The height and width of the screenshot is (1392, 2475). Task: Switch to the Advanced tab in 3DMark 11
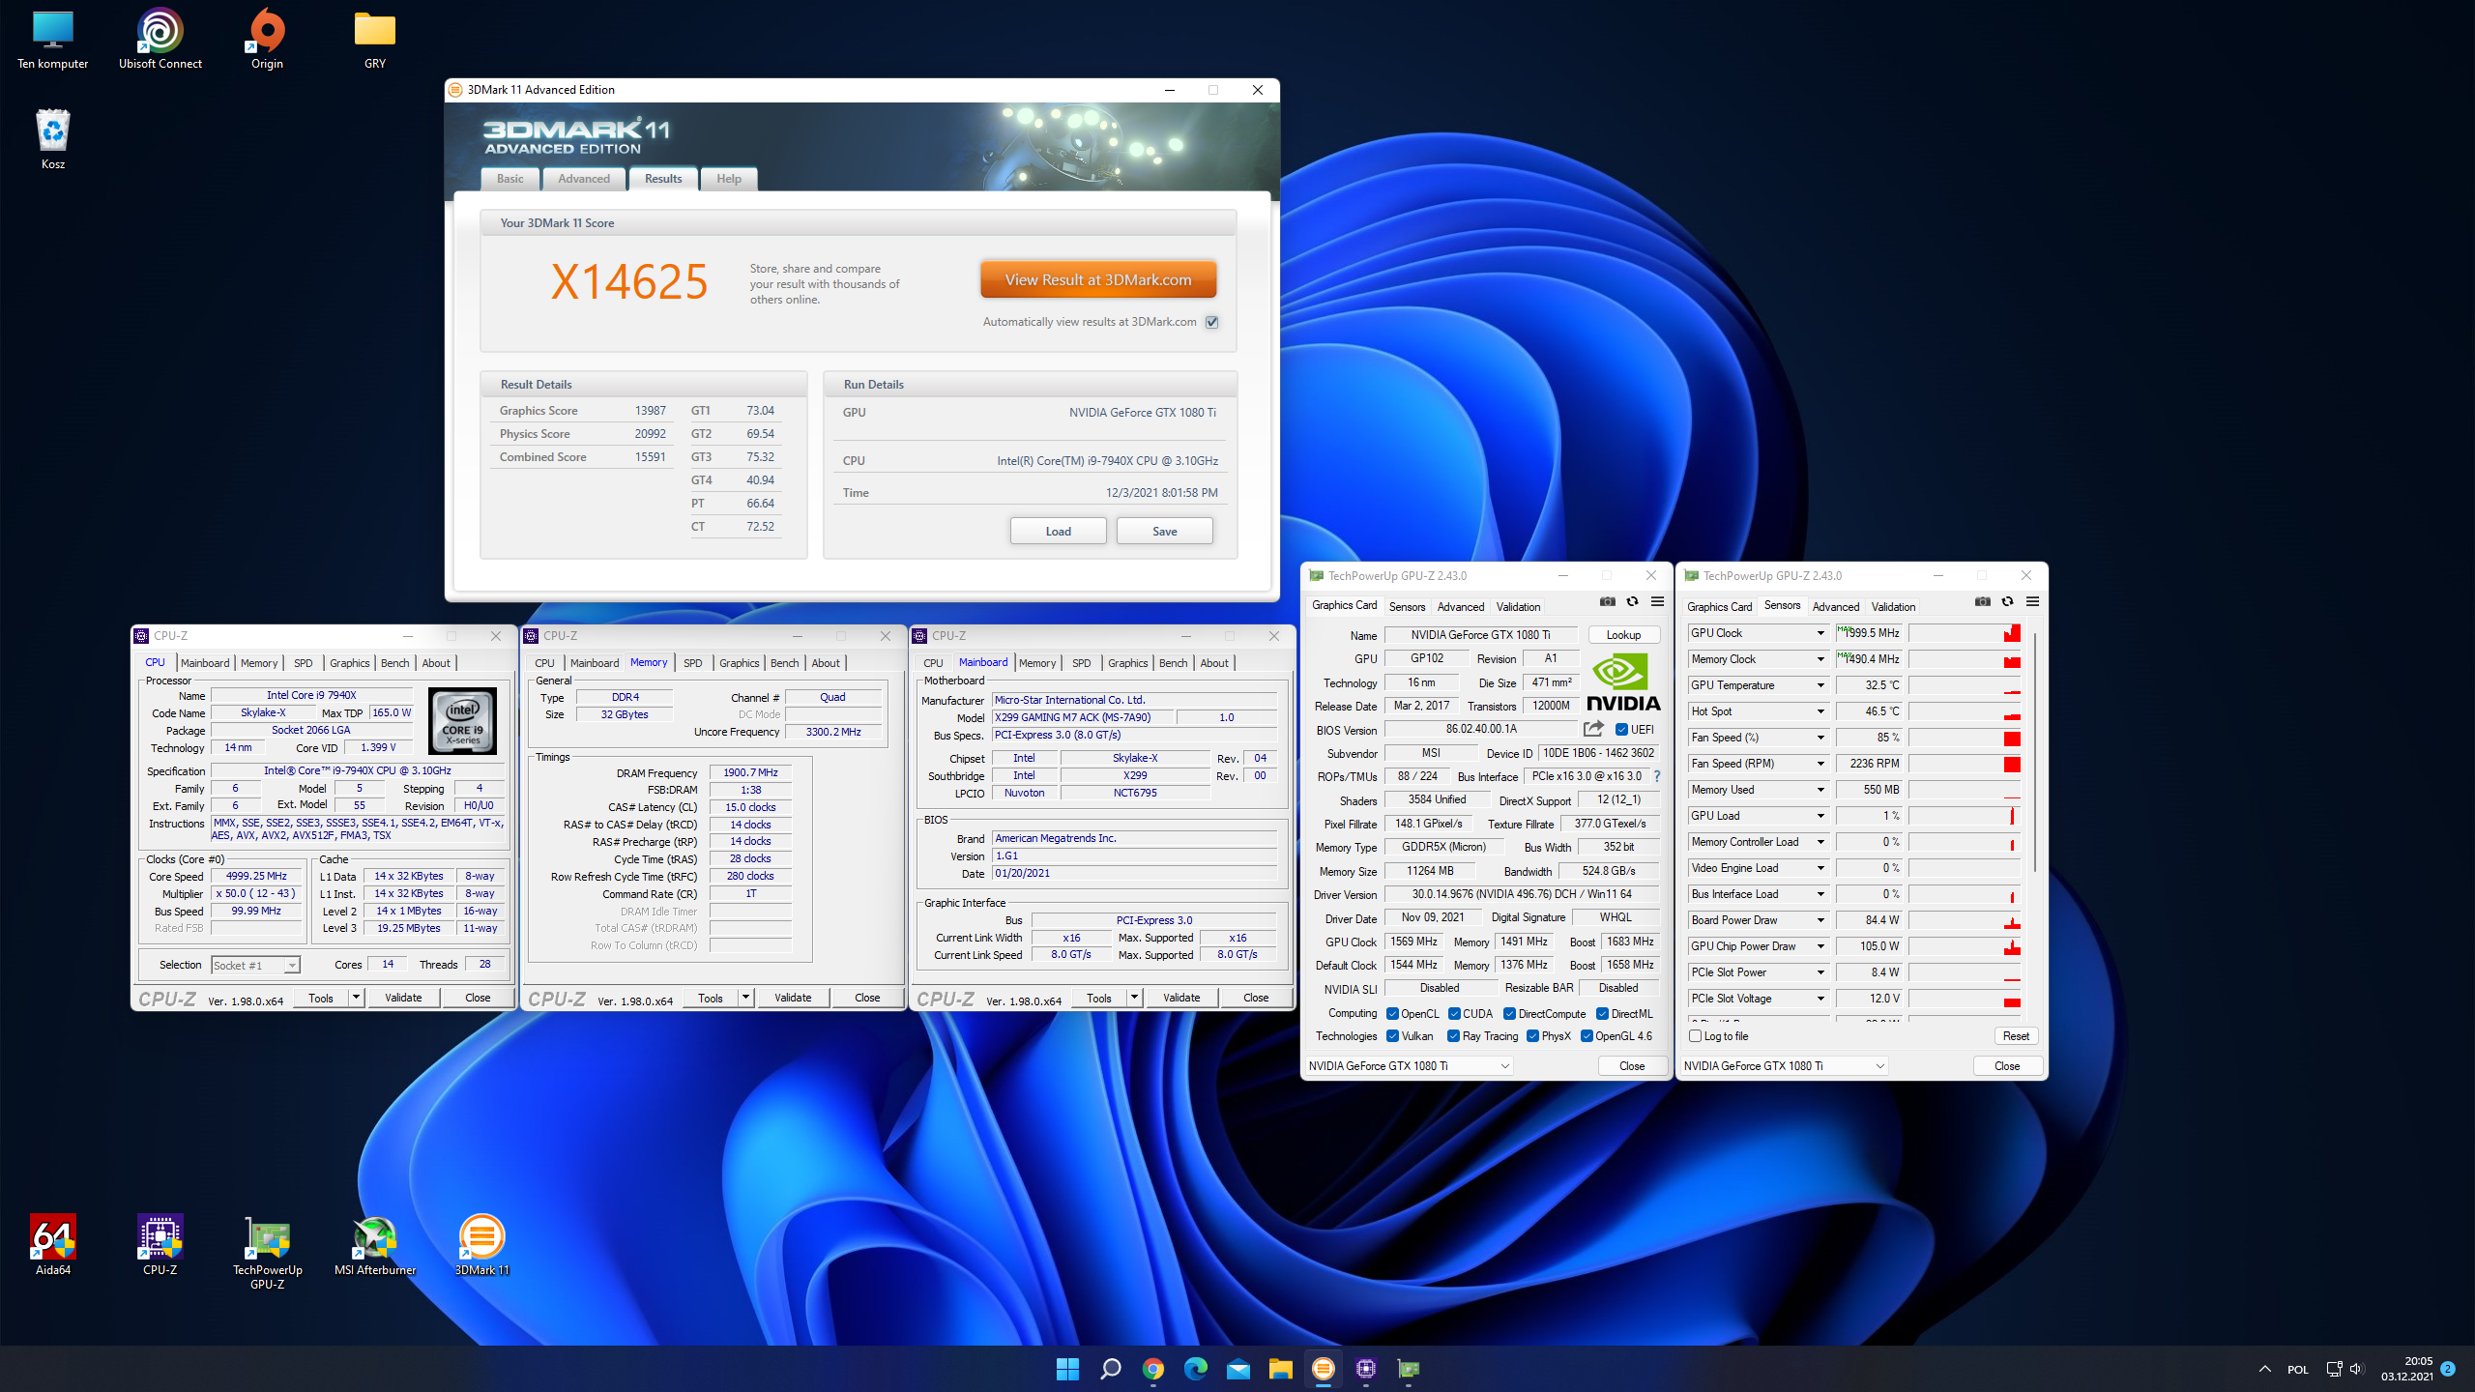tap(584, 179)
